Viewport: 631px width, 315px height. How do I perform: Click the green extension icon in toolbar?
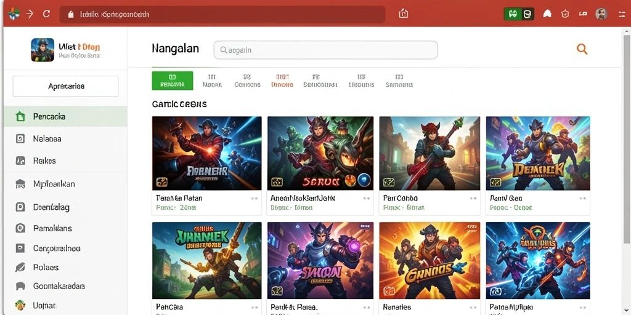click(513, 15)
